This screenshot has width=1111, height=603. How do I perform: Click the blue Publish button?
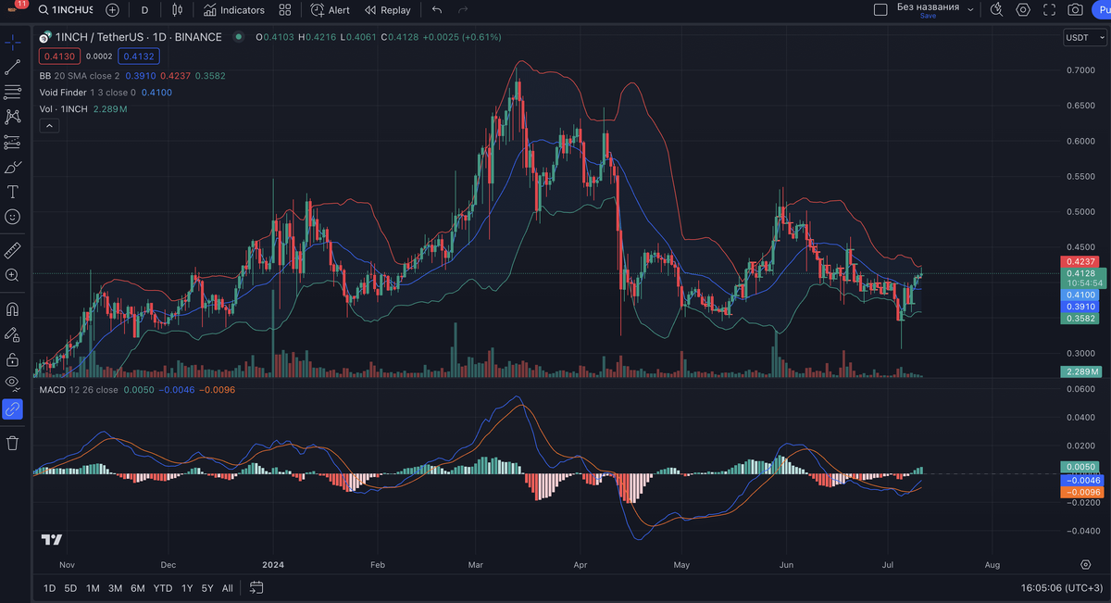pos(1102,9)
